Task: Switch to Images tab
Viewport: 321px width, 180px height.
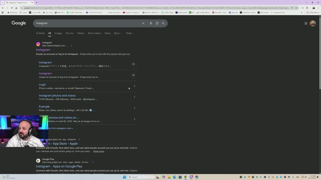Action: click(x=58, y=33)
